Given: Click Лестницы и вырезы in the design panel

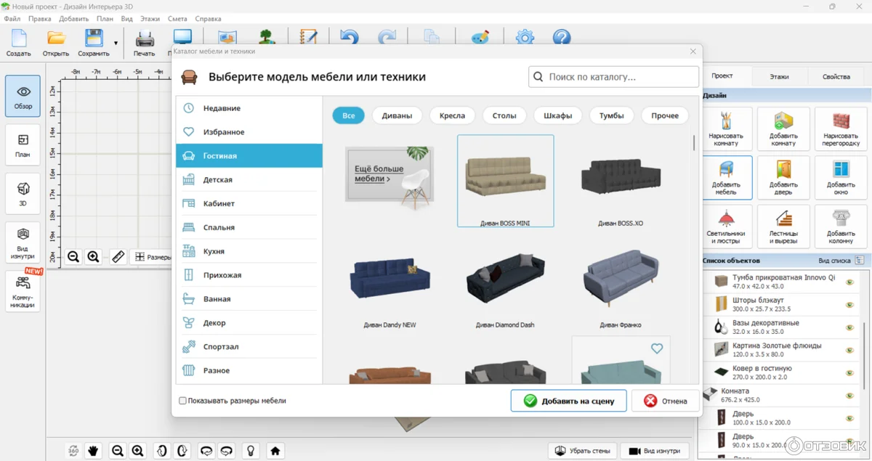Looking at the screenshot, I should [x=783, y=227].
